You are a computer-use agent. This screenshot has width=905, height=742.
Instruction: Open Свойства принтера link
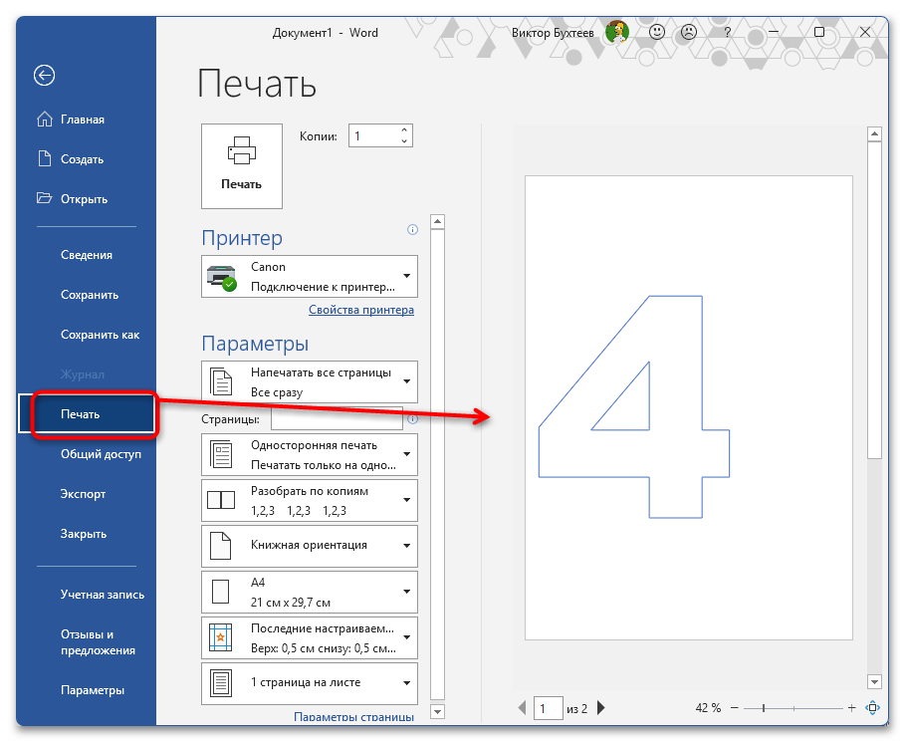(x=360, y=310)
